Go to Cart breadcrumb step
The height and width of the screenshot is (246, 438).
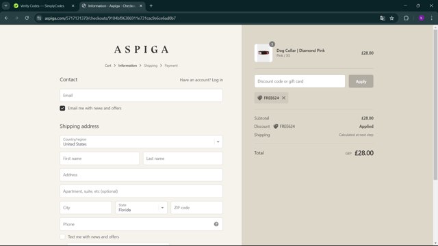click(108, 66)
